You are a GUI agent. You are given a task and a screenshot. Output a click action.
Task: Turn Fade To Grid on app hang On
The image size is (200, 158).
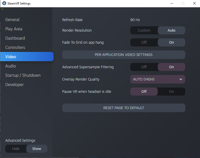[x=171, y=42]
